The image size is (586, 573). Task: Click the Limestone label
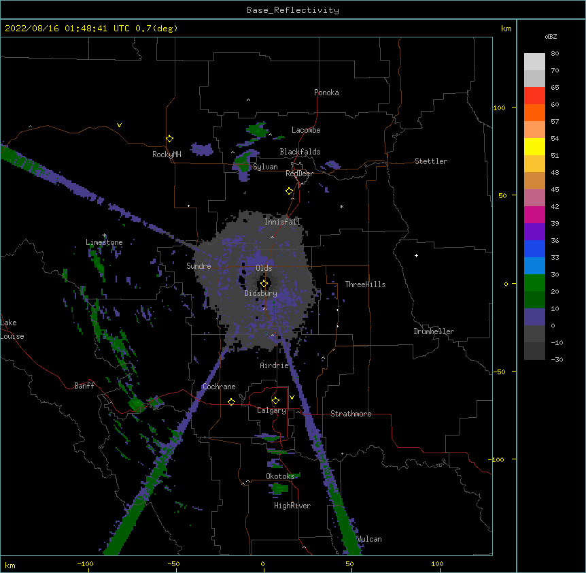click(x=104, y=242)
